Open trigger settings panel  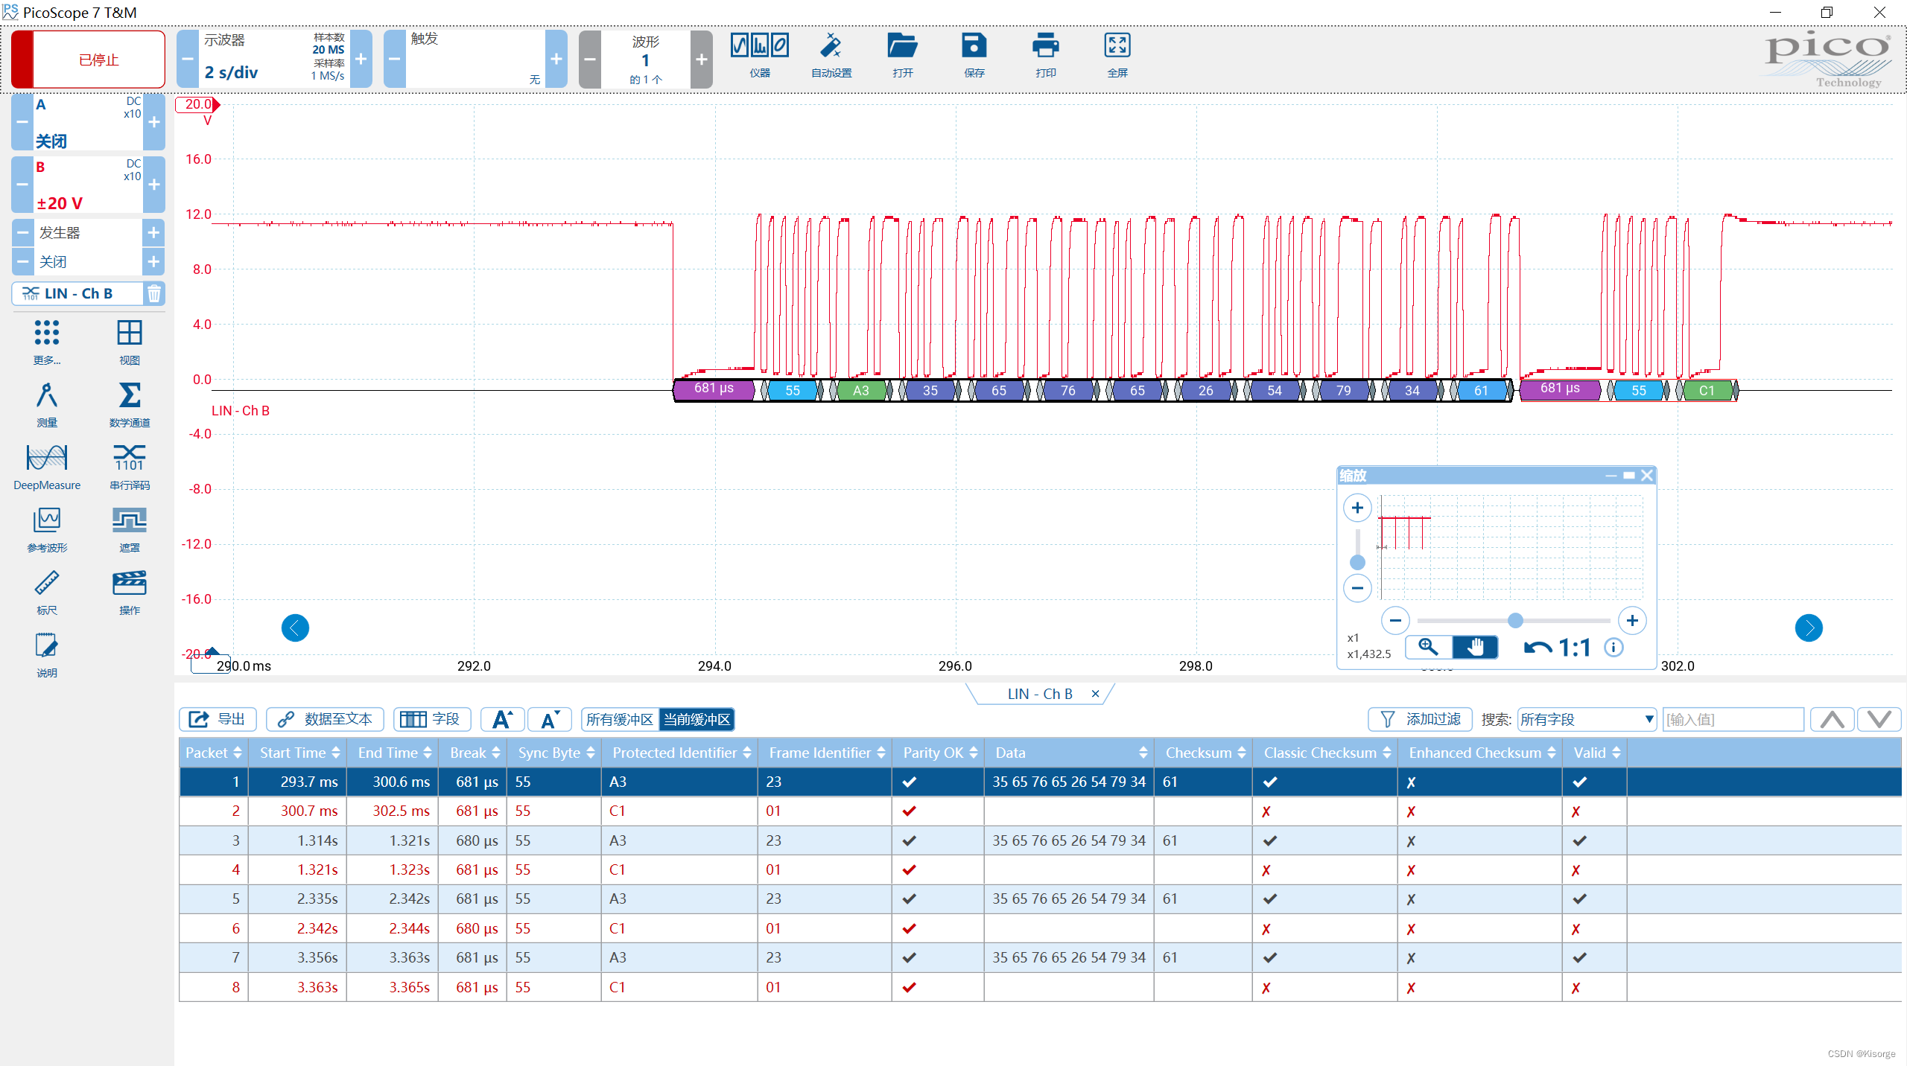(x=475, y=60)
